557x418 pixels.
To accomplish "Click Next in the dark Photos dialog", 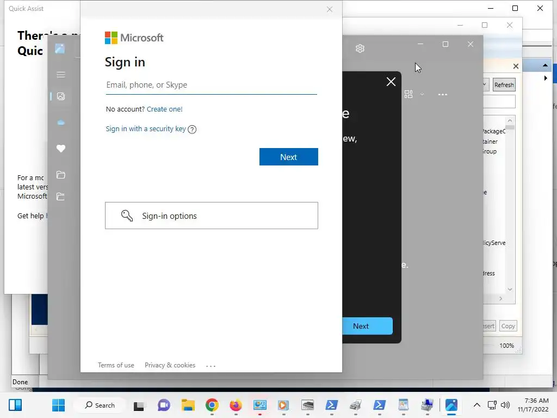I will pyautogui.click(x=368, y=326).
